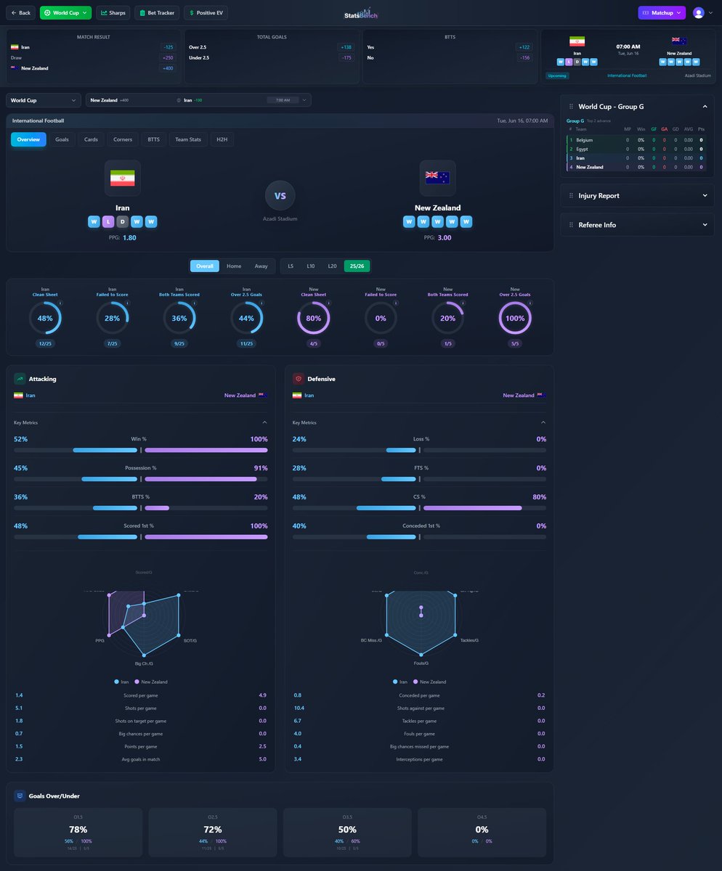Click the StatsBench logo
The height and width of the screenshot is (871, 722).
(361, 13)
